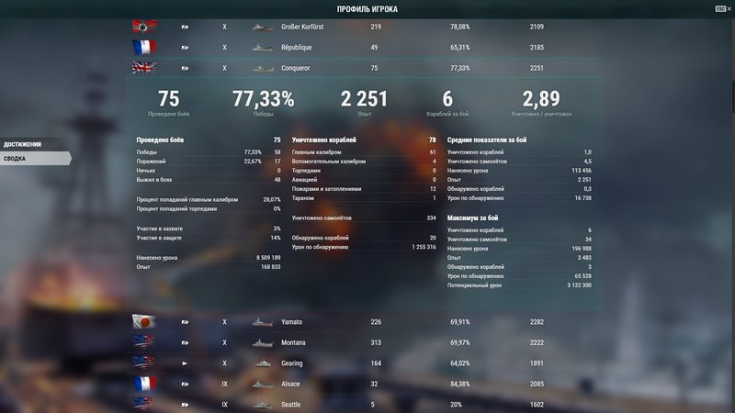Click cruiser class icon in Seattle row
The image size is (735, 413).
tap(185, 405)
